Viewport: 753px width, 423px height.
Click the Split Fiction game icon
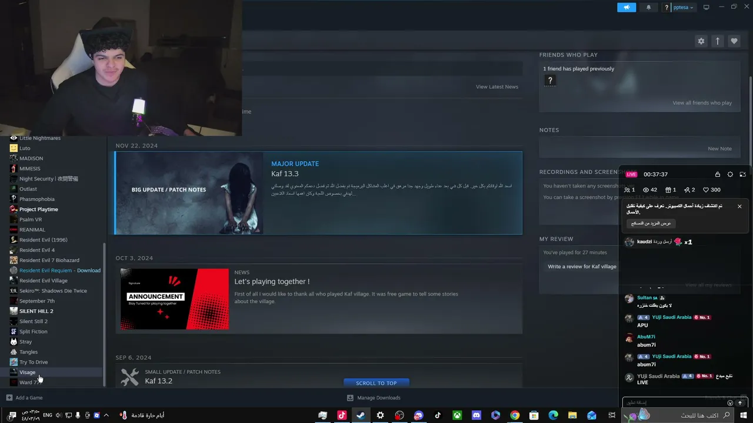14,331
